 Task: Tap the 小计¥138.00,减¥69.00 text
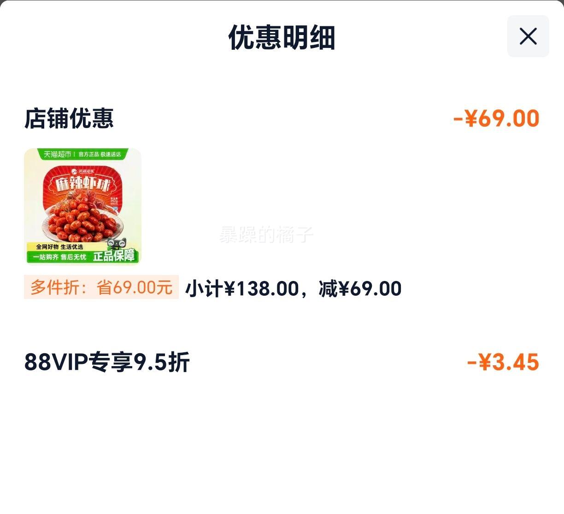[x=293, y=289]
